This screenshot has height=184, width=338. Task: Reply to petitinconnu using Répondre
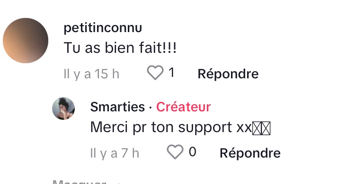(228, 74)
